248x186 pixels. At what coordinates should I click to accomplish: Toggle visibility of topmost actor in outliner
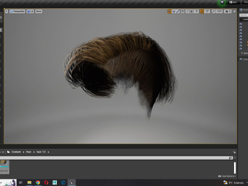[241, 24]
